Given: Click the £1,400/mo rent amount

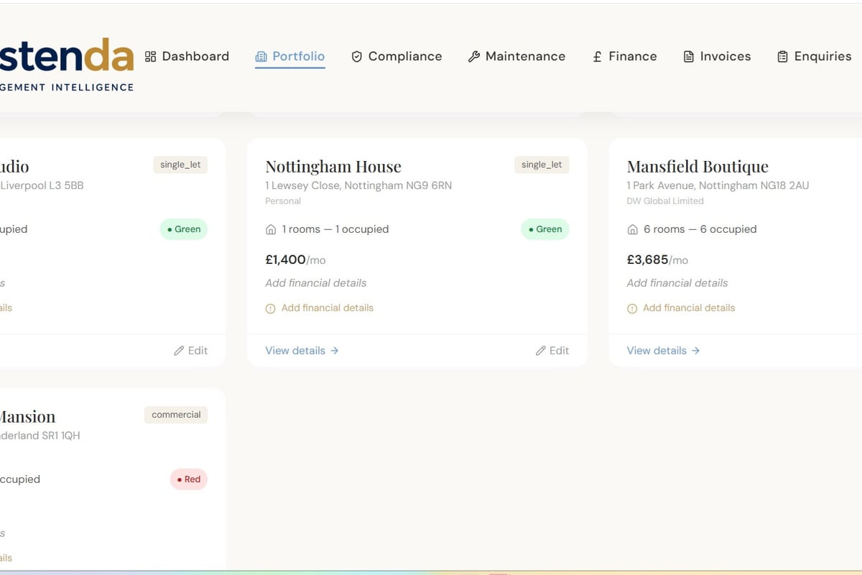Looking at the screenshot, I should pyautogui.click(x=295, y=260).
